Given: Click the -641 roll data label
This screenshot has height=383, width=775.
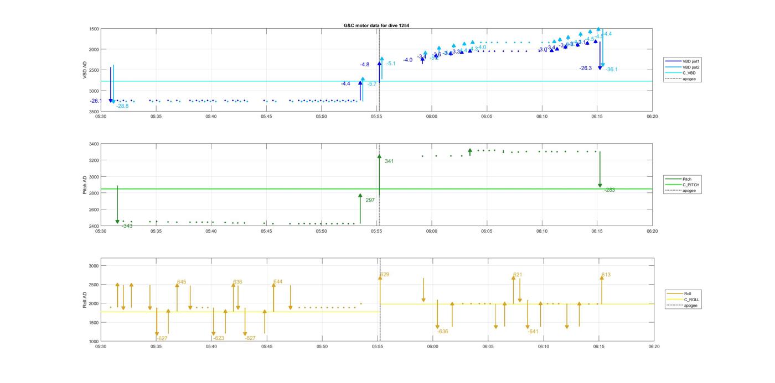Looking at the screenshot, I should click(533, 332).
